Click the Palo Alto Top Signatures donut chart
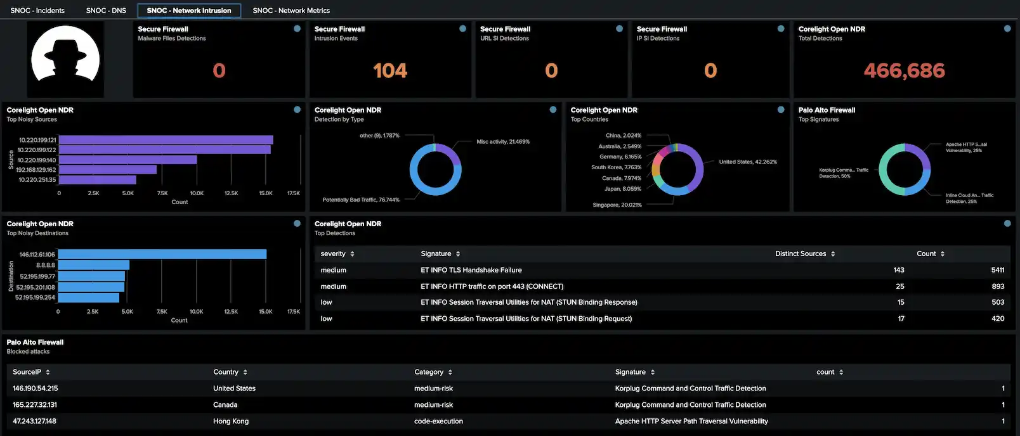Screen dimensions: 1020x436 tap(905, 170)
